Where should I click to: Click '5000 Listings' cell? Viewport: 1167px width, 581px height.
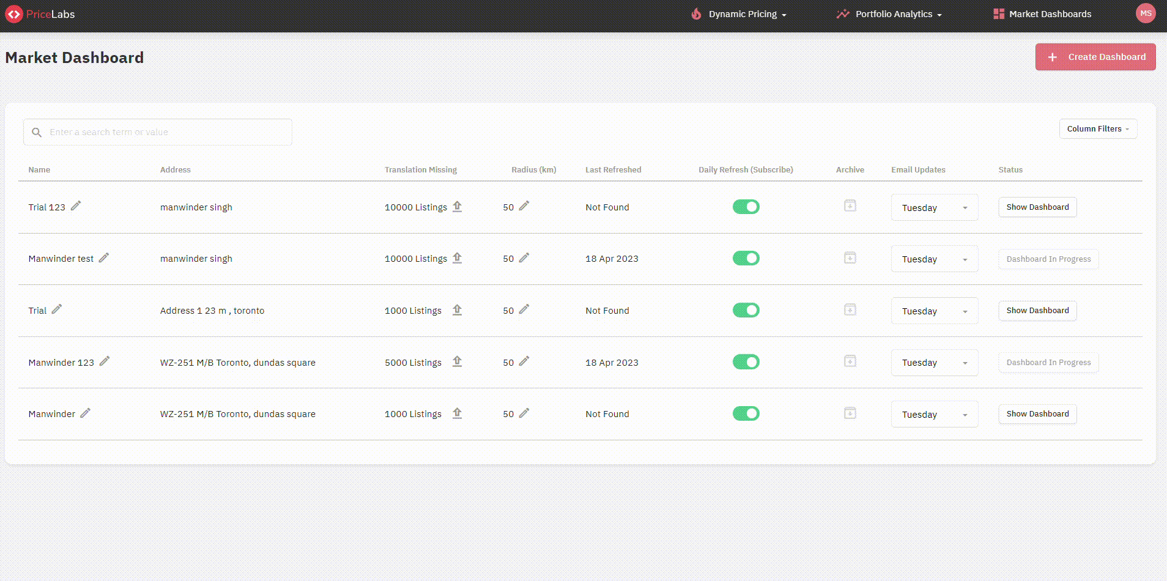pos(413,362)
